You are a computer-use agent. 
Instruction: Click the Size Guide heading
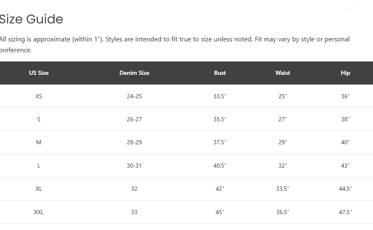(x=31, y=19)
